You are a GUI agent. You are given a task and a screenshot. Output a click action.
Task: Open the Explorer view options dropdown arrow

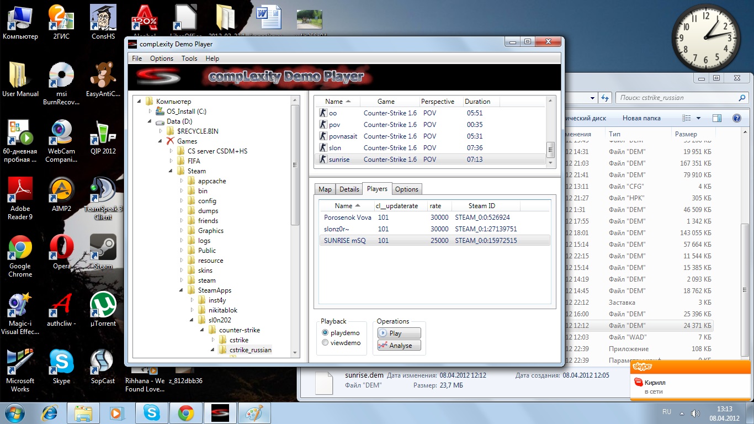coord(698,118)
